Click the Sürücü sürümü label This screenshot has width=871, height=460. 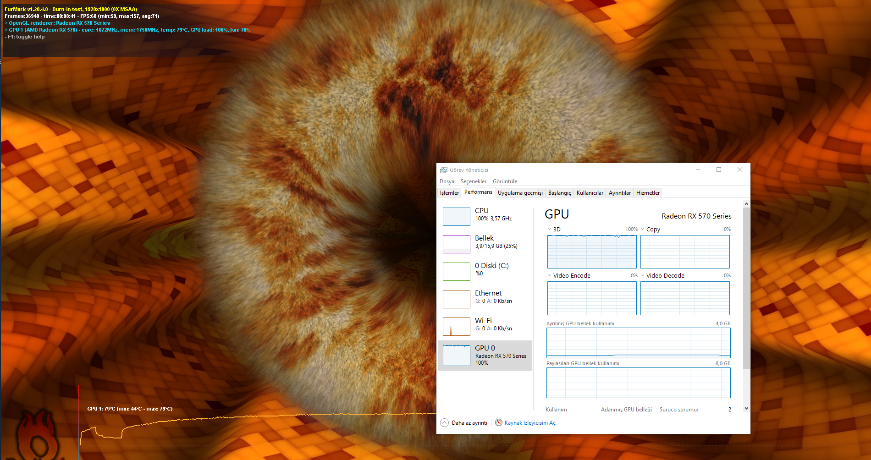tap(678, 410)
